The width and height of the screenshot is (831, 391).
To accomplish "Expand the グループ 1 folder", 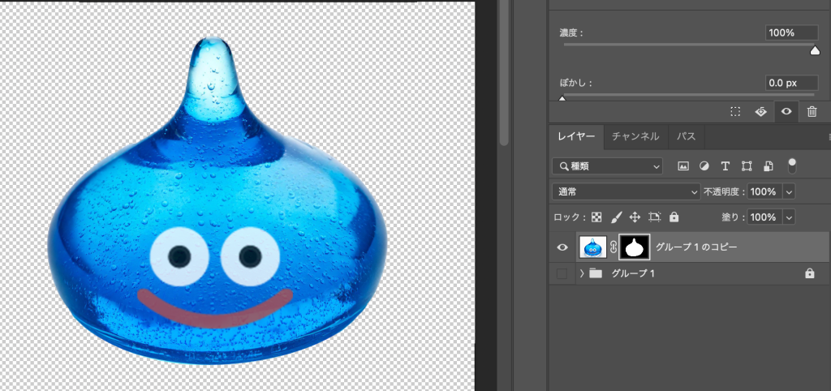I will pyautogui.click(x=581, y=274).
